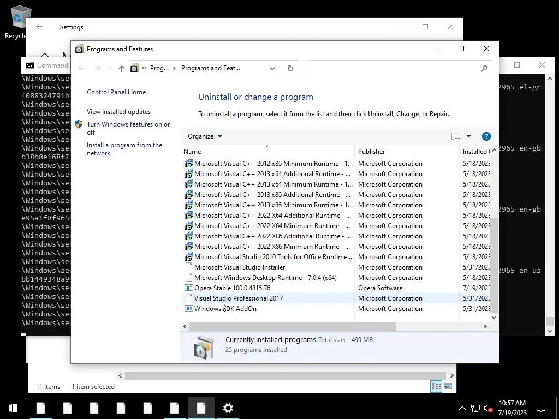Sort by the Installed On column header

475,152
